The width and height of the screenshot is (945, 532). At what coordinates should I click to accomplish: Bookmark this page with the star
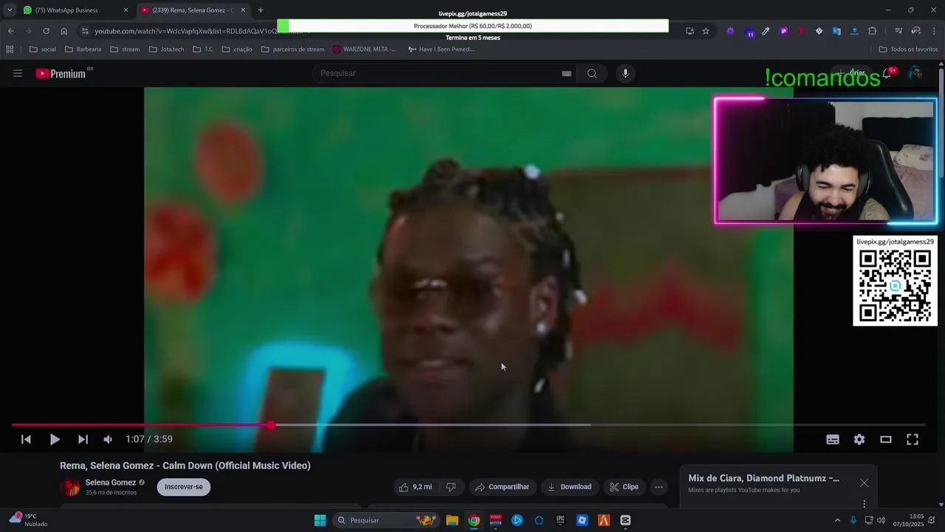pyautogui.click(x=706, y=31)
